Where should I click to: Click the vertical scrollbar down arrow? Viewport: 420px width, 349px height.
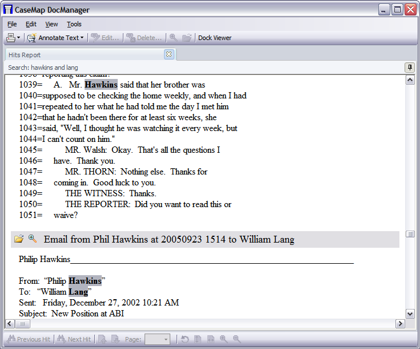pyautogui.click(x=410, y=314)
